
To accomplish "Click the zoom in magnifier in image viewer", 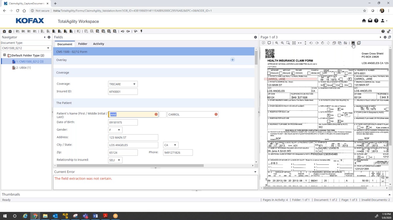I will (x=276, y=43).
